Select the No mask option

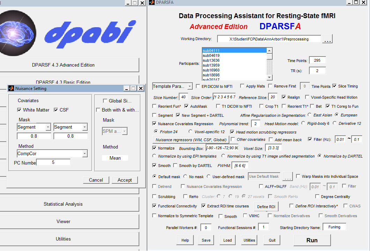(185, 176)
